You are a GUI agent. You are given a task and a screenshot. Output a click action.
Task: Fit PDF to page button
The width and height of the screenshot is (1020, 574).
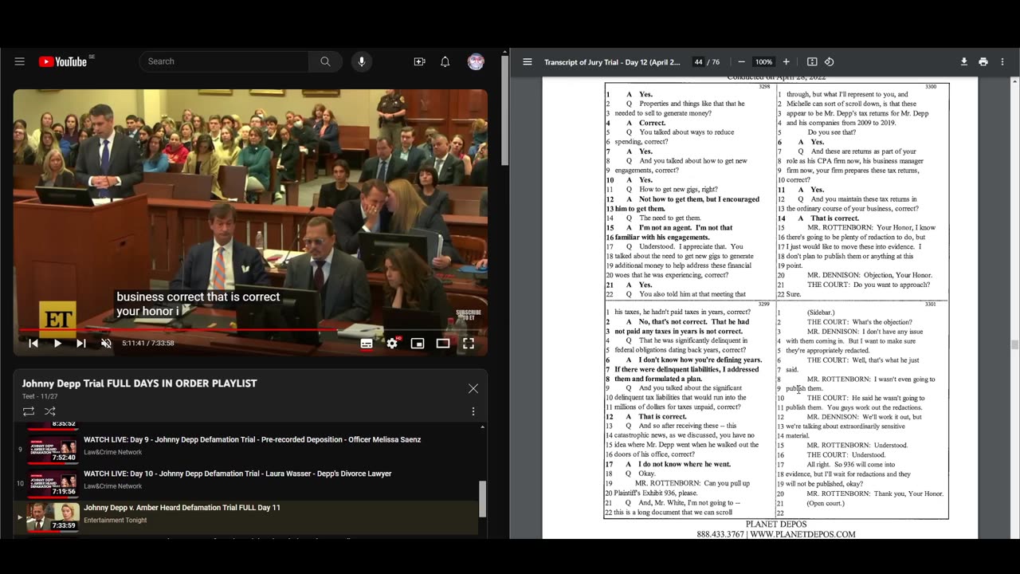tap(812, 61)
